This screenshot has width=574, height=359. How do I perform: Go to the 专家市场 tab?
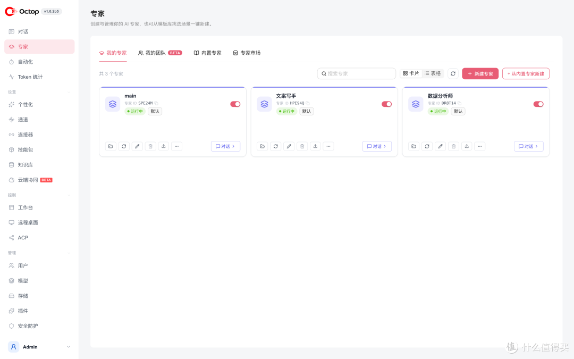247,53
